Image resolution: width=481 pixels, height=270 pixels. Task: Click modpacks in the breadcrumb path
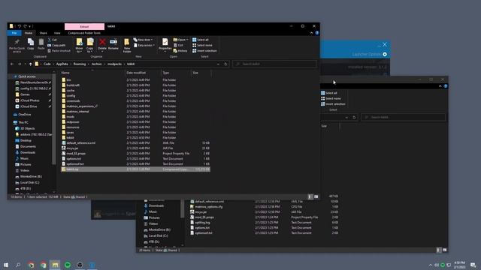pyautogui.click(x=115, y=64)
